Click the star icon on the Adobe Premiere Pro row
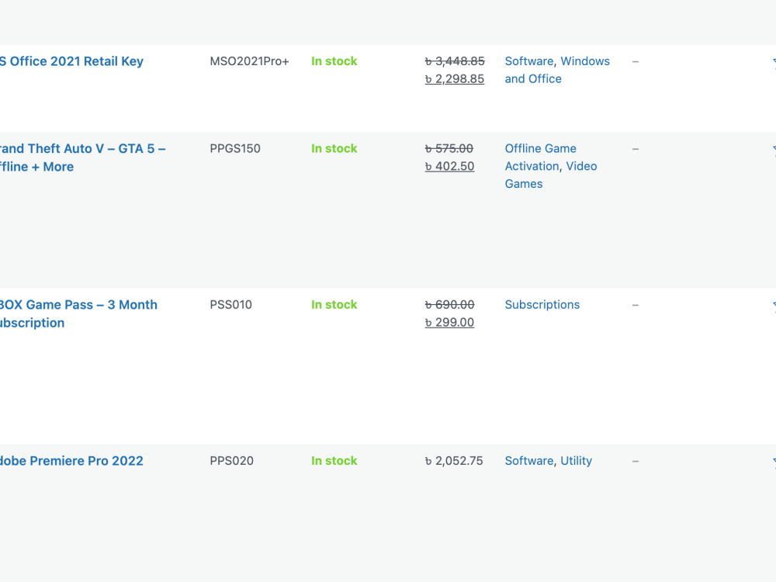Viewport: 776px width, 582px height. (x=774, y=460)
